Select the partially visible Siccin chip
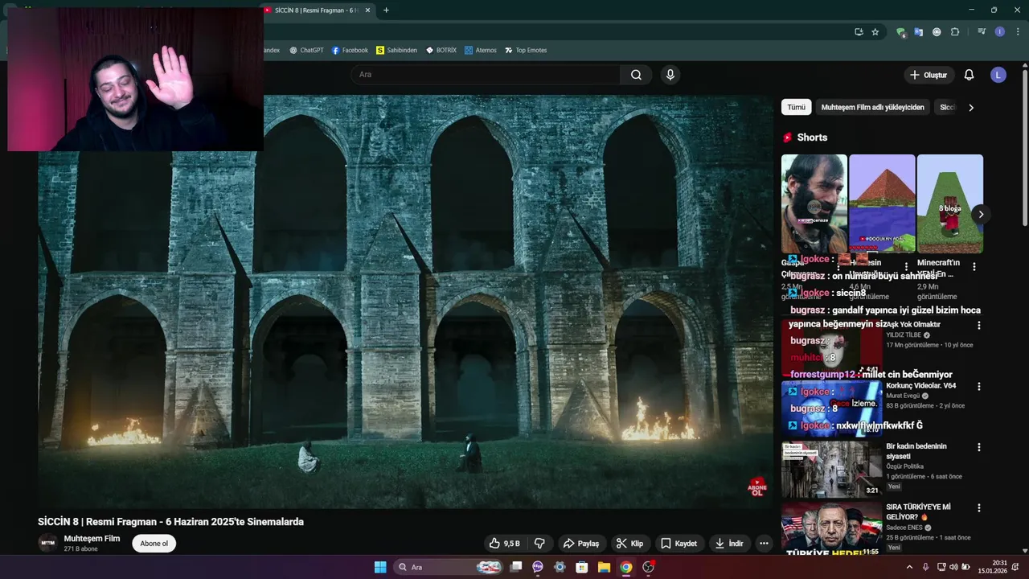1029x579 pixels. [947, 107]
